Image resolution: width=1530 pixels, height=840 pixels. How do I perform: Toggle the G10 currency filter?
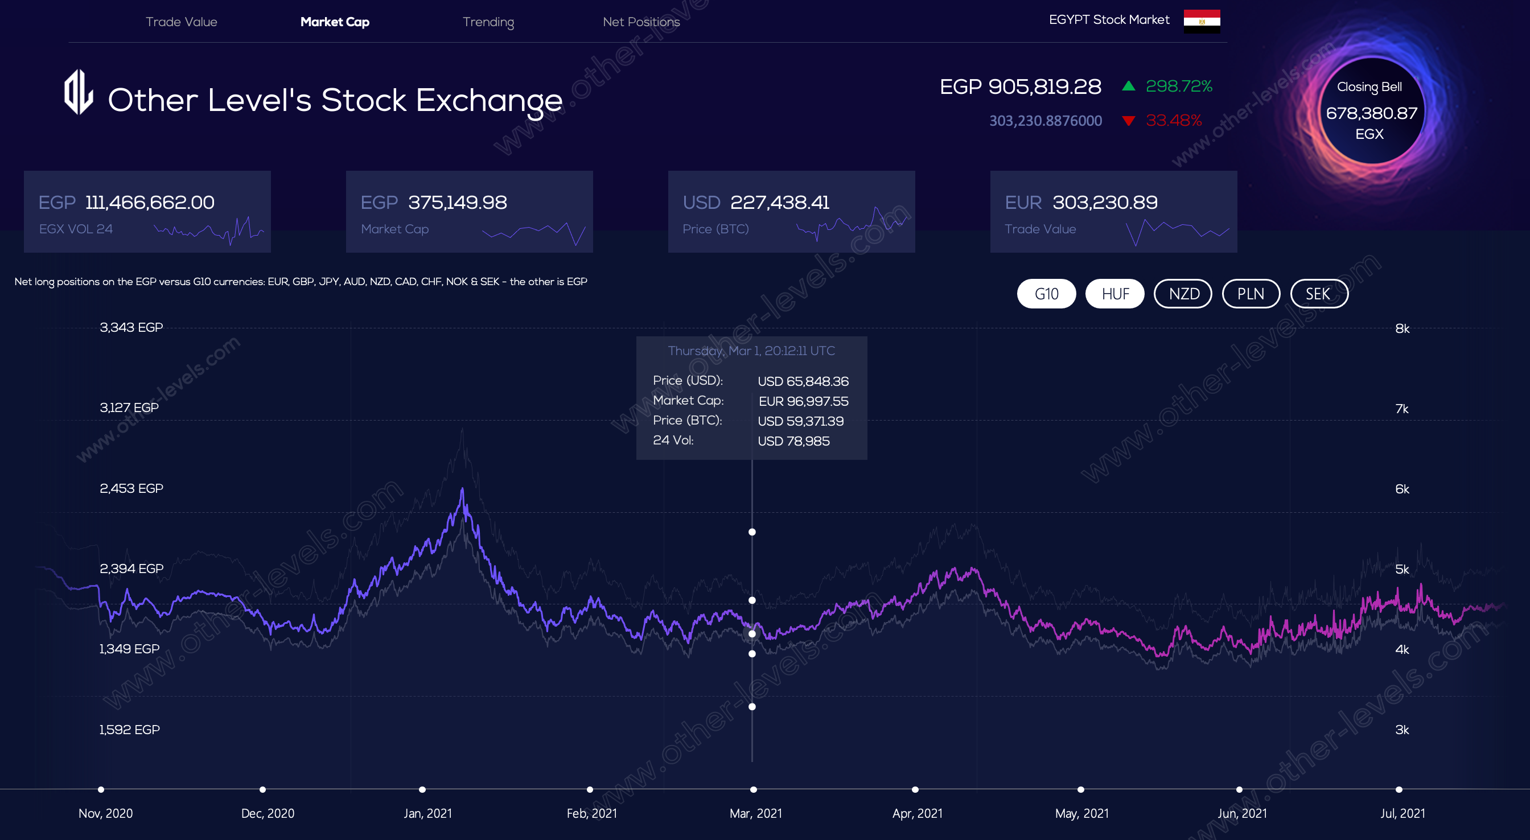tap(1047, 294)
